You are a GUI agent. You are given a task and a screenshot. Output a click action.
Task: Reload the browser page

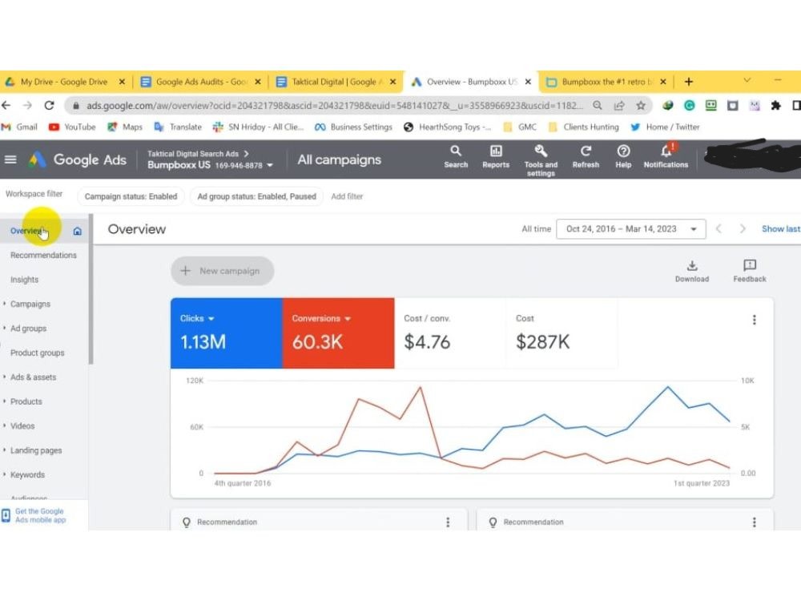click(x=49, y=105)
